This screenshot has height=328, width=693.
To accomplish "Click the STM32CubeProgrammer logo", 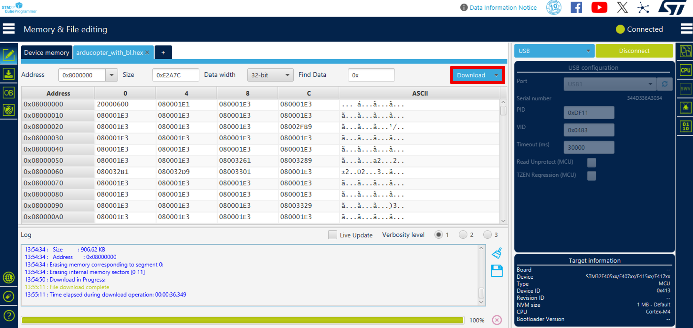I will (x=19, y=8).
